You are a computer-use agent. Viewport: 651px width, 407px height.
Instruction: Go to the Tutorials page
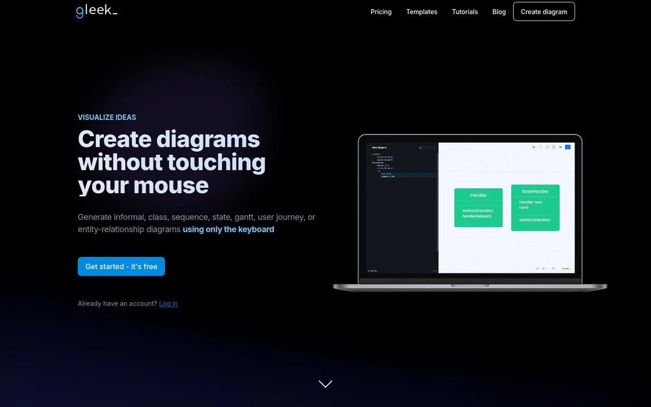[465, 11]
